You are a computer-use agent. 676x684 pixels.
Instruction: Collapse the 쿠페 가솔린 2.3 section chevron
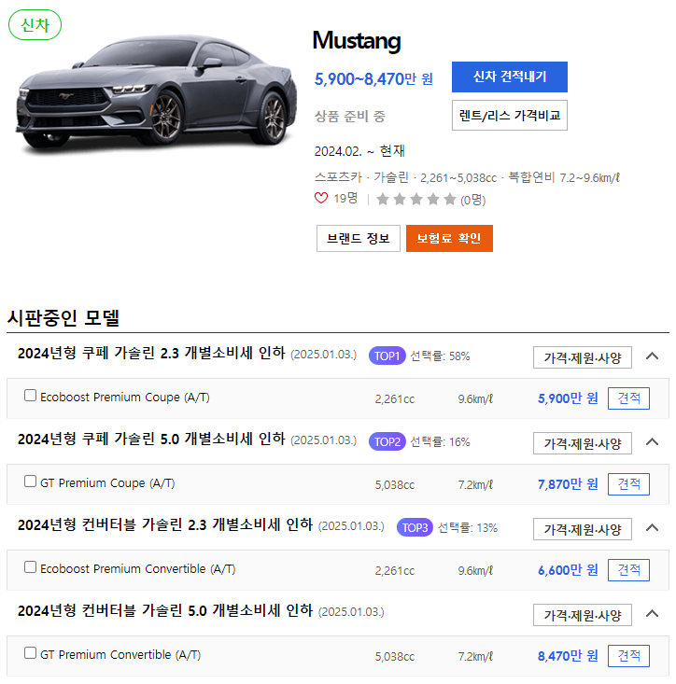(x=652, y=356)
